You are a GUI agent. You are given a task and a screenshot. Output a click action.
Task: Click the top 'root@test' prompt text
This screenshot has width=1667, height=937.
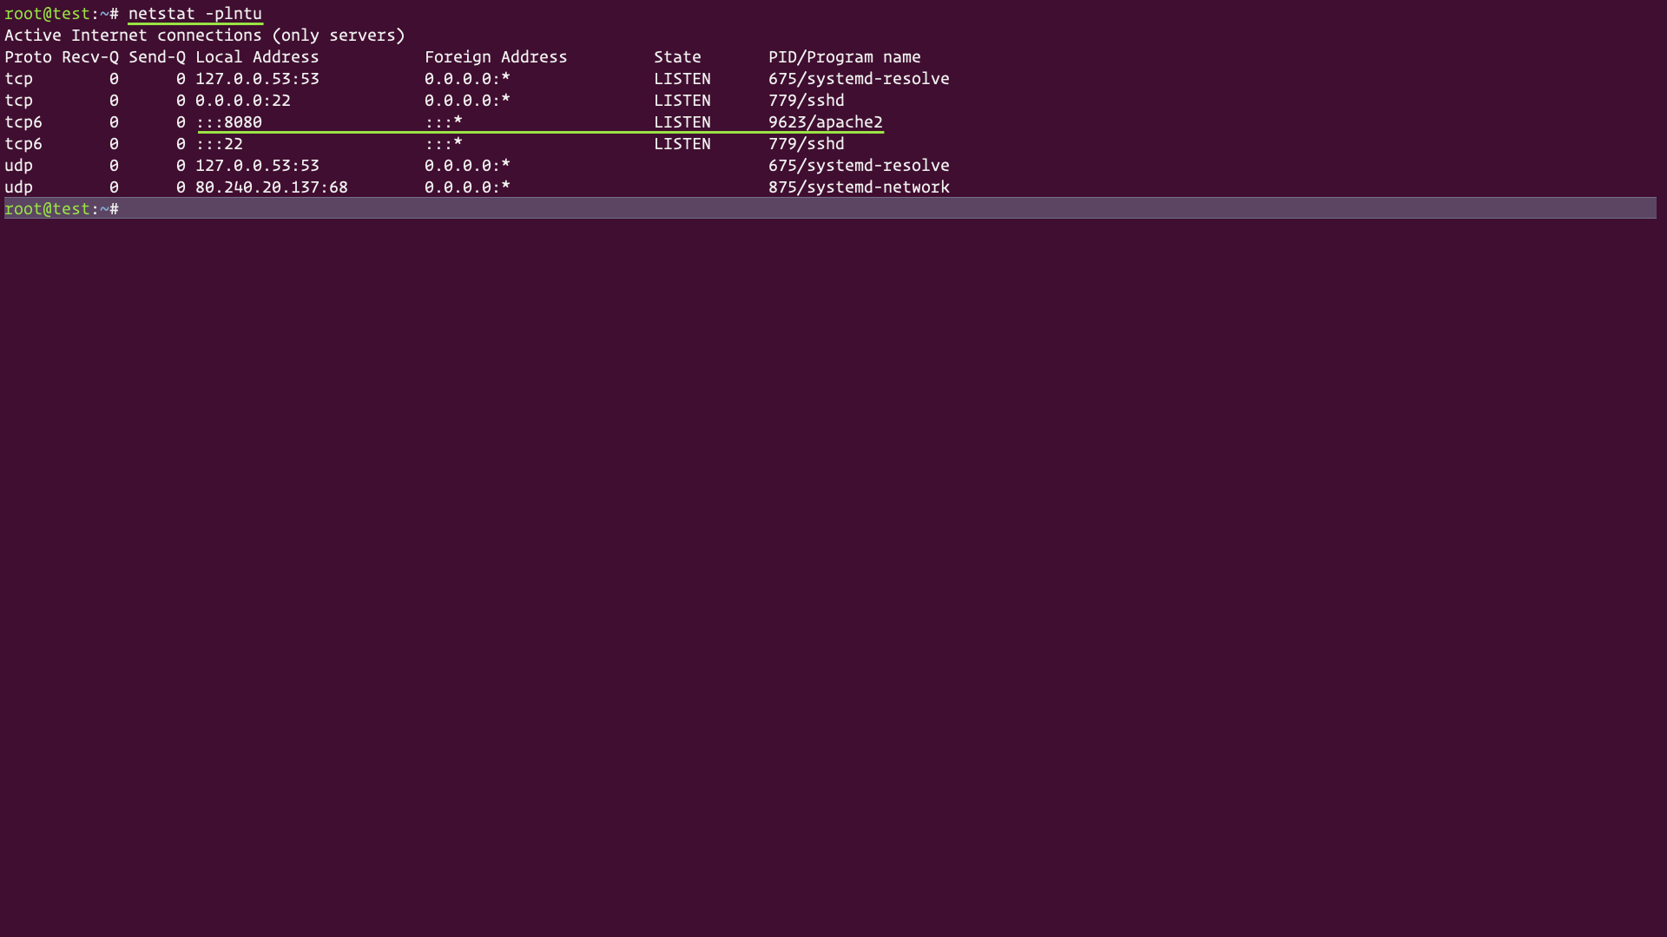[48, 14]
